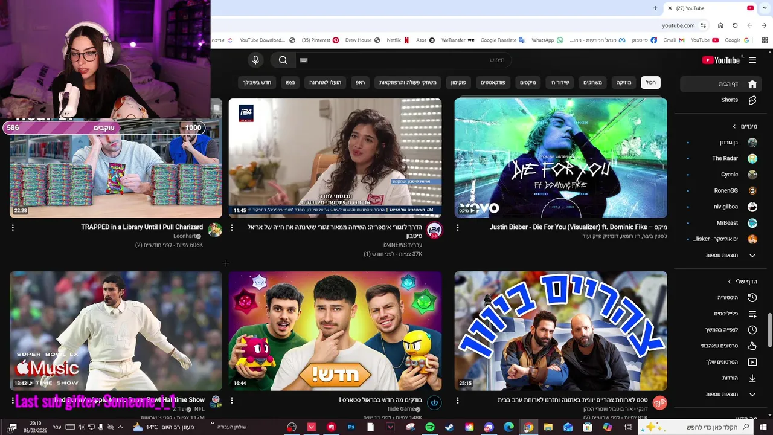The width and height of the screenshot is (773, 435).
Task: Open Leonhart channel avatar
Action: click(x=215, y=230)
